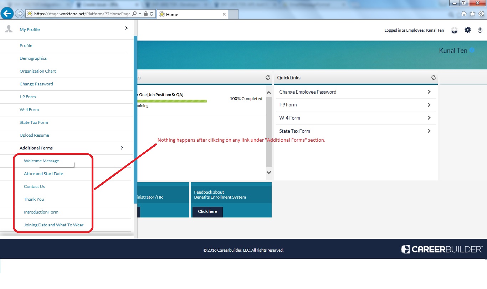487x289 pixels.
Task: Click the cube icon beside Kunal Ten login
Action: click(x=454, y=30)
